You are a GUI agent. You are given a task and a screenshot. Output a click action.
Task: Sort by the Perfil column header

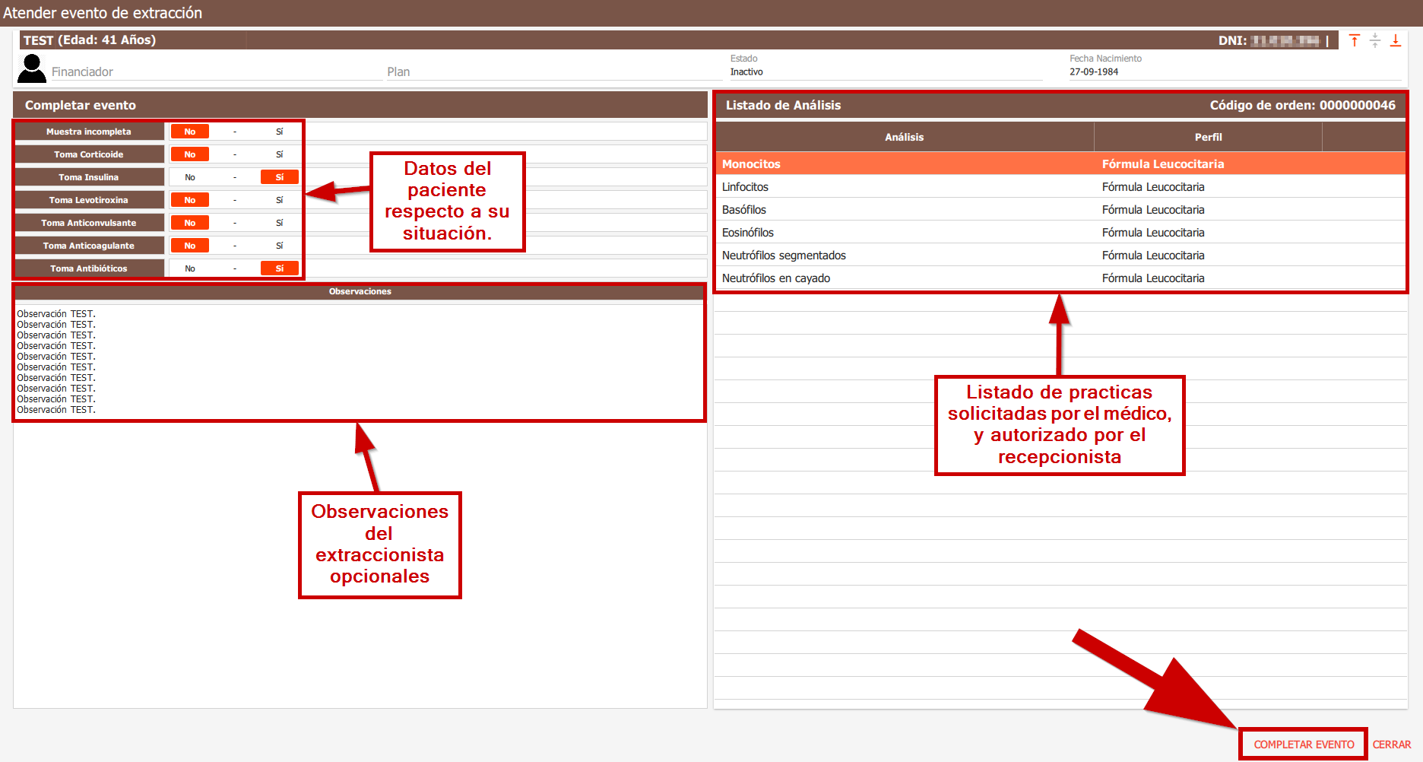point(1207,137)
